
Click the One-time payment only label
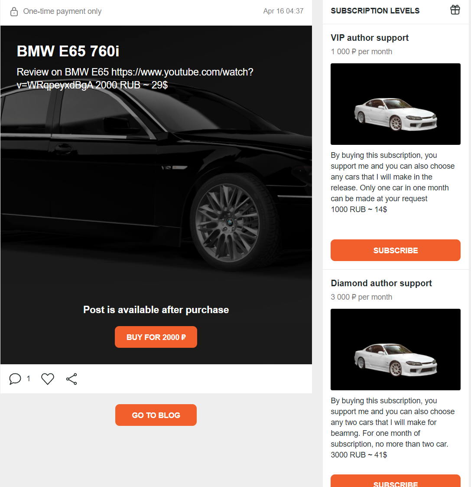coord(62,11)
